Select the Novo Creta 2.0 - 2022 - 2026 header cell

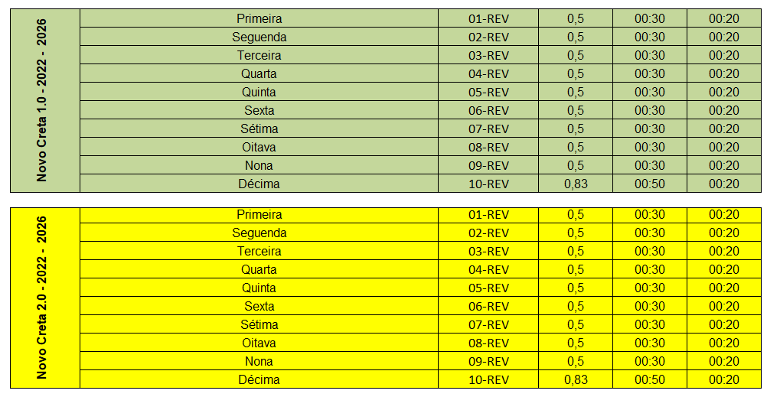45,298
